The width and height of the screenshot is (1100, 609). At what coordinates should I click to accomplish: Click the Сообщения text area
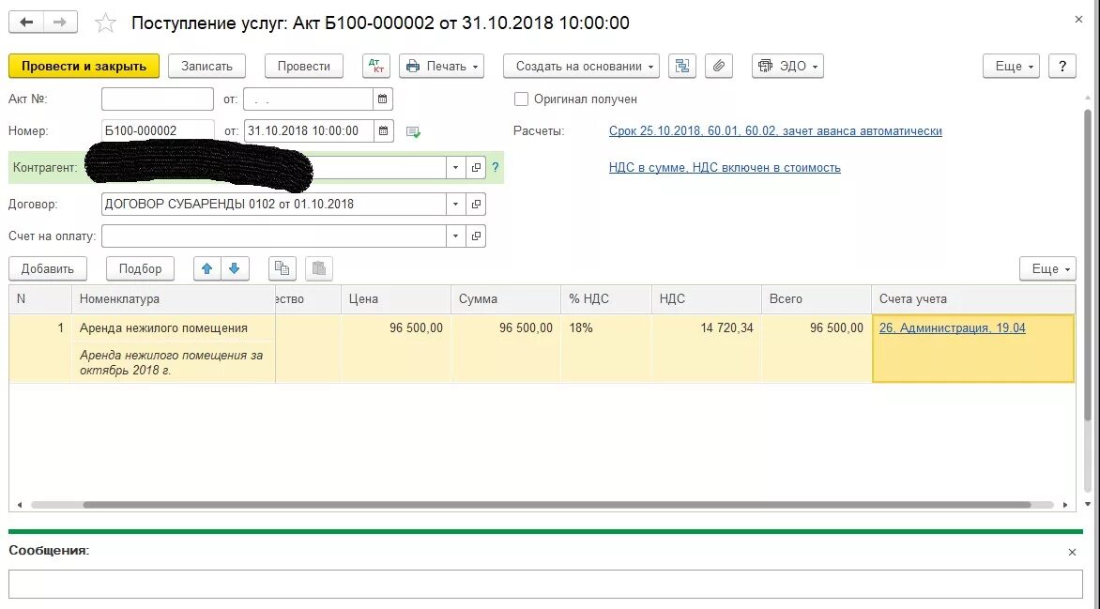point(545,584)
